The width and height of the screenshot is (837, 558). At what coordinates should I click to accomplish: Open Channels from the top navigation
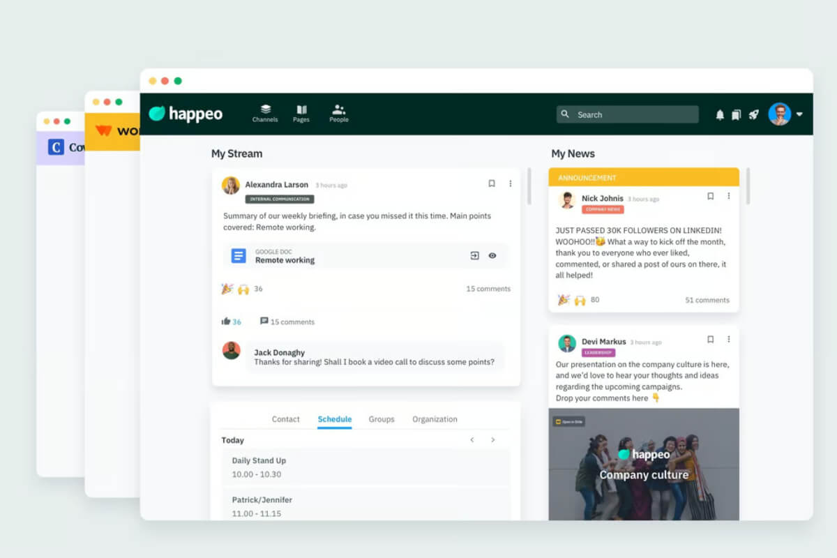click(265, 114)
